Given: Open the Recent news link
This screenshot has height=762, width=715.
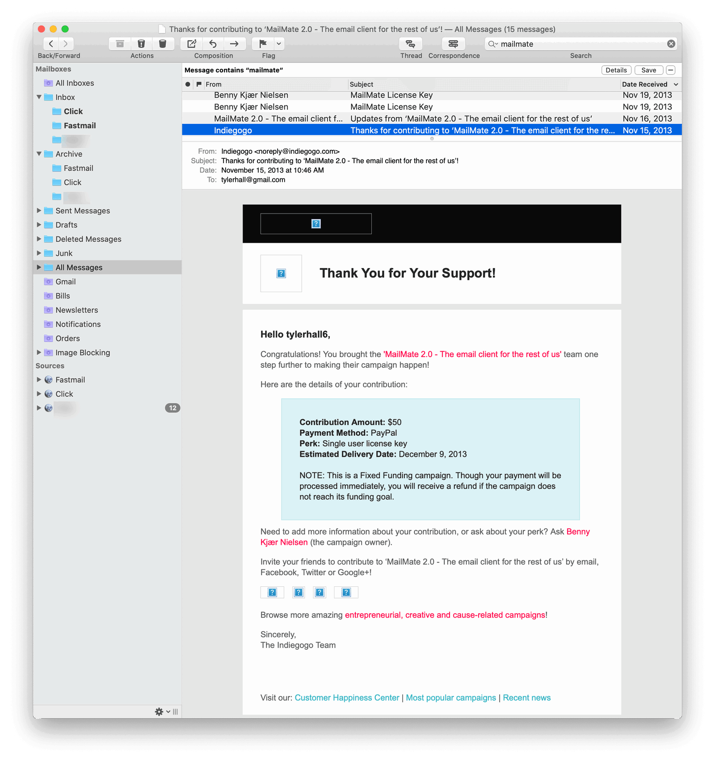Looking at the screenshot, I should (x=526, y=698).
